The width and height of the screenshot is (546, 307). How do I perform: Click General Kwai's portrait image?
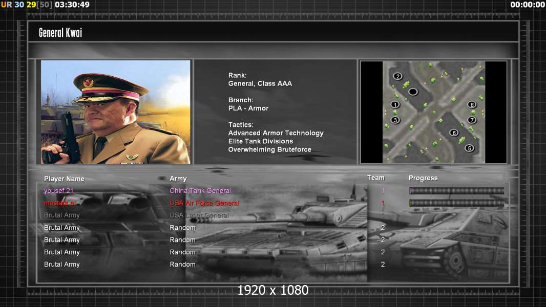click(x=116, y=112)
